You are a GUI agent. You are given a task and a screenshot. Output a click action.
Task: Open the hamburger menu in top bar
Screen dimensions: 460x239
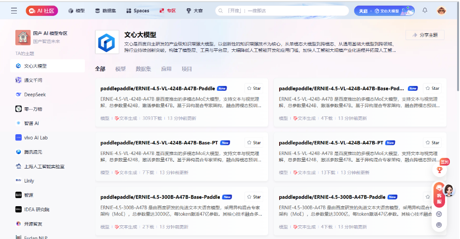(x=14, y=11)
